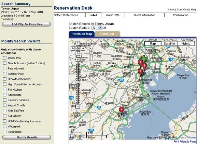This screenshot has width=198, height=144.
Task: Click the map Terms of Use link
Action: click(187, 138)
